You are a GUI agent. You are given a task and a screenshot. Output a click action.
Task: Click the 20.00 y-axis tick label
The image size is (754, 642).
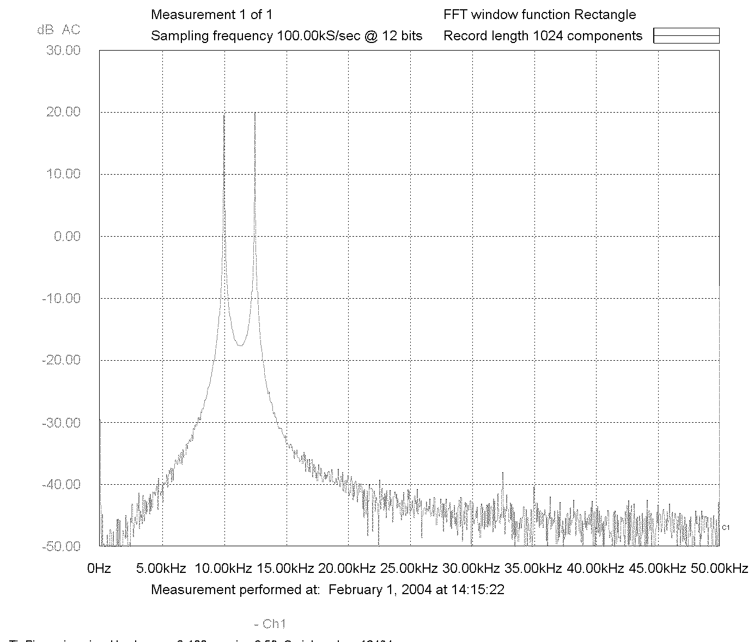pyautogui.click(x=64, y=112)
